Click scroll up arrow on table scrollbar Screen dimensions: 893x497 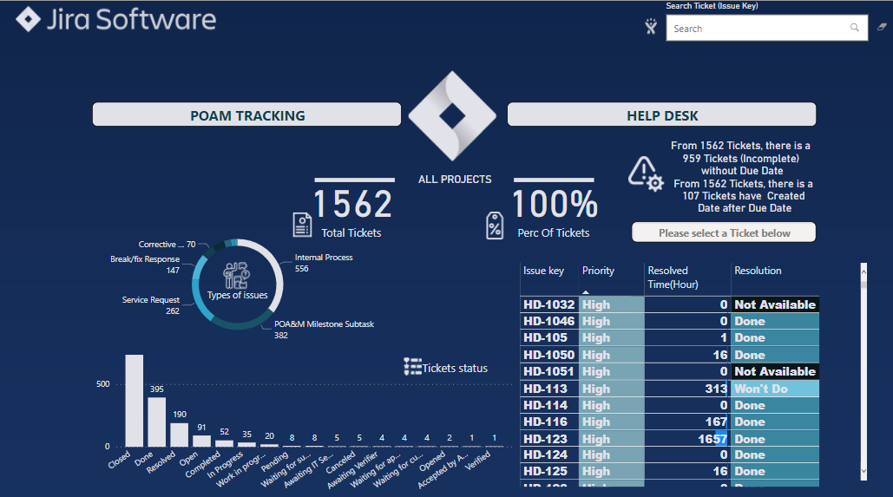pyautogui.click(x=863, y=271)
